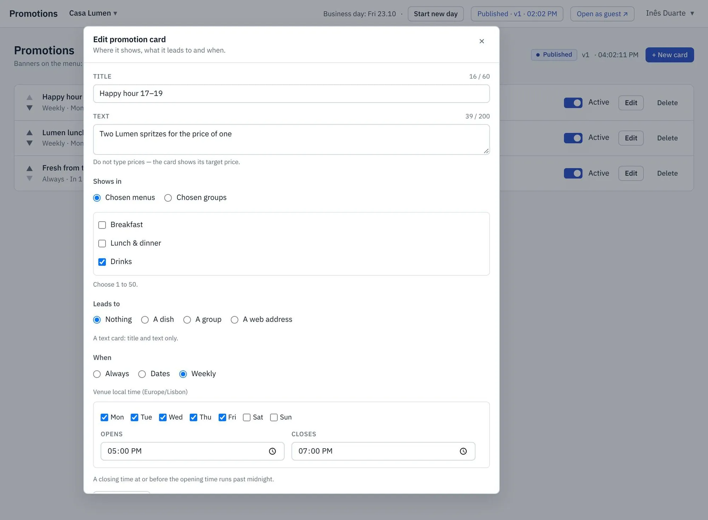Screen dimensions: 708x520
Task: Move Happy hour card down arrow
Action: tap(30, 108)
